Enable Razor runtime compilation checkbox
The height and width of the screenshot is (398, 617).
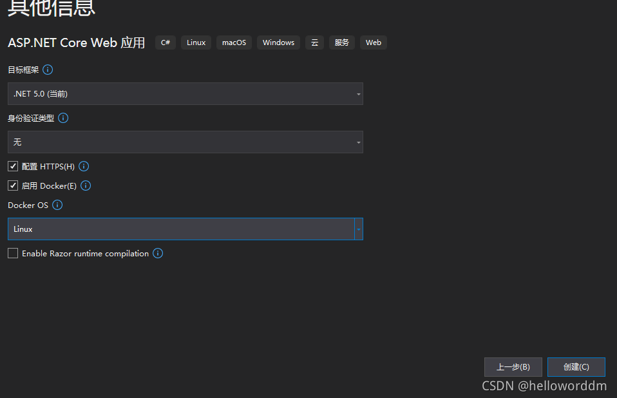pos(13,253)
